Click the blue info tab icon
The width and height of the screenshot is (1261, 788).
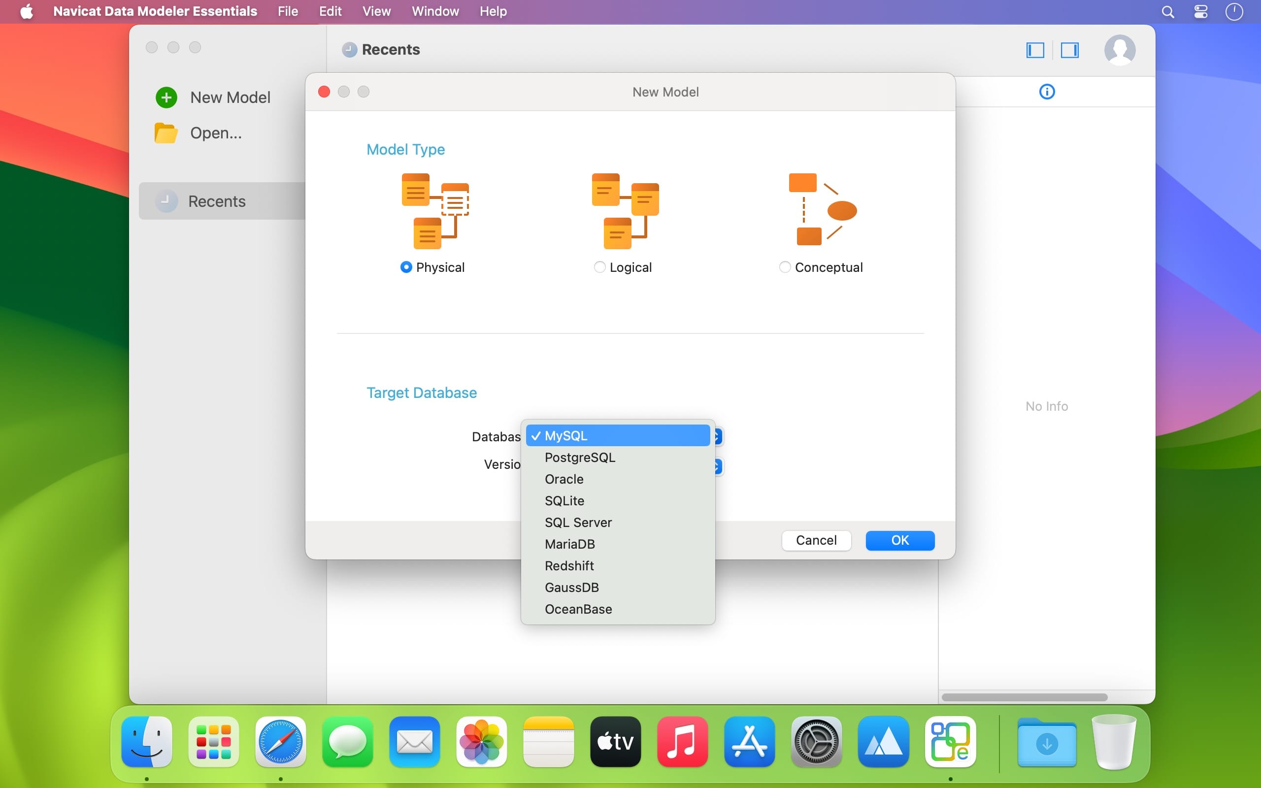point(1046,92)
